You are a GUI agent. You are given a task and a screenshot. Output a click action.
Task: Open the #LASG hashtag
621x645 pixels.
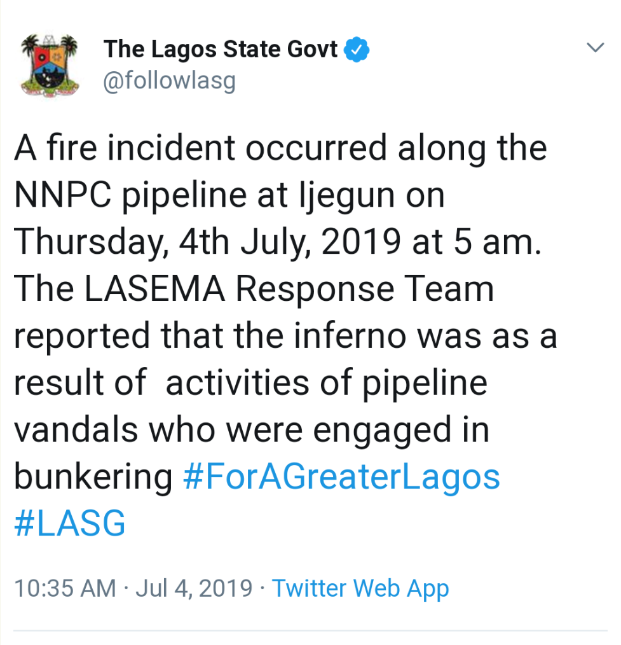tap(70, 524)
